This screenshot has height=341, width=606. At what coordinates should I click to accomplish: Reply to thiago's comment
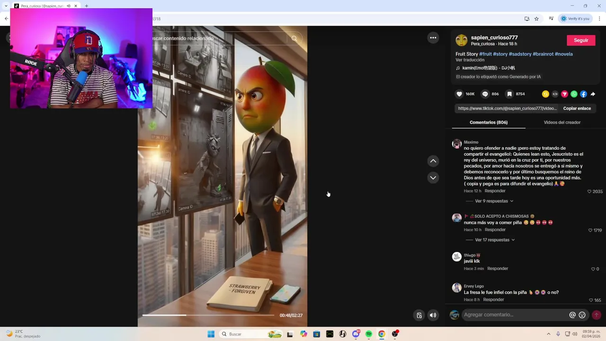pos(498,269)
